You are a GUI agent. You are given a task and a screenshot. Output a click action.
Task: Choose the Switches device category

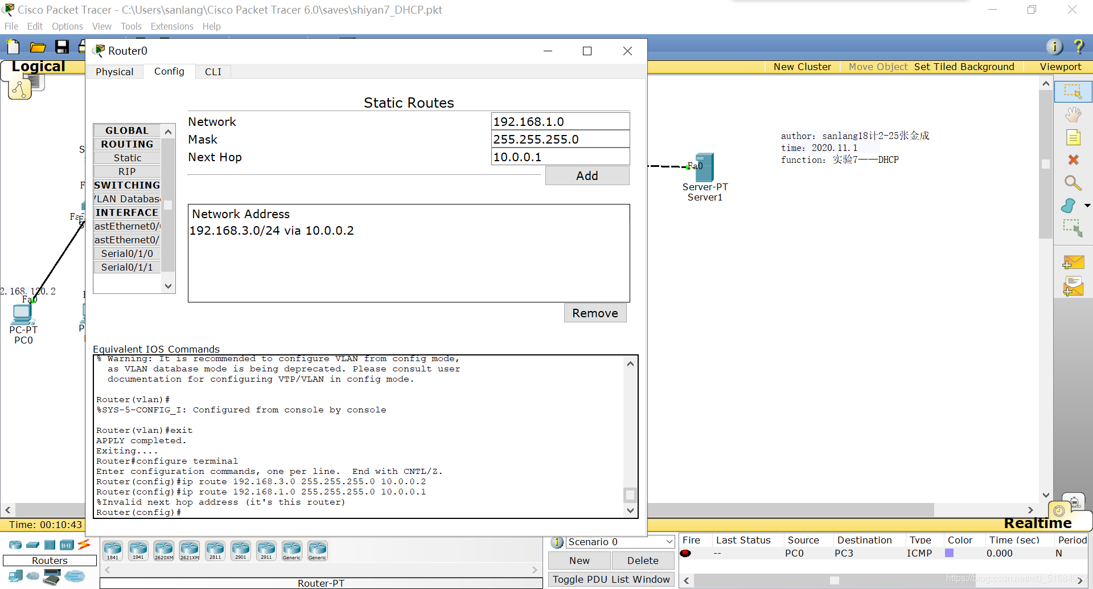(x=33, y=545)
